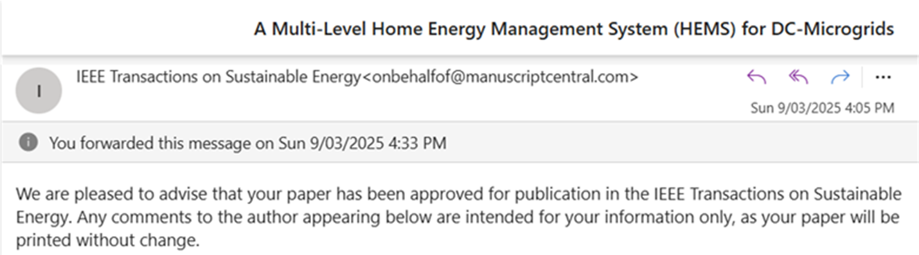This screenshot has height=255, width=919.
Task: Click the email subject about Multi-Level HEMS
Action: click(x=574, y=29)
